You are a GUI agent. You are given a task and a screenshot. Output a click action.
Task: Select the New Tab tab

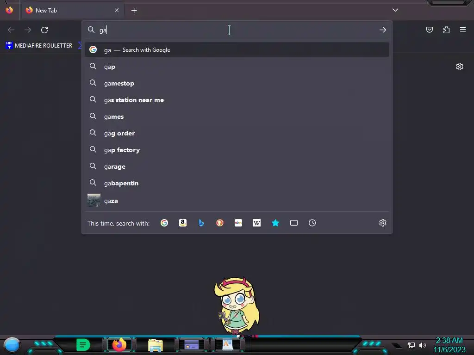coord(72,10)
